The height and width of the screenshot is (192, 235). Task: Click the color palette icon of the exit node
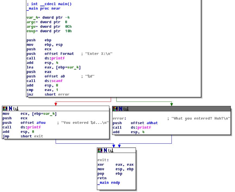pos(100,150)
